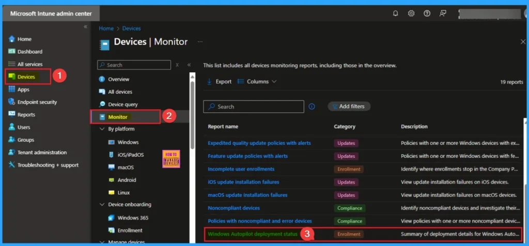Viewport: 529px width, 246px height.
Task: Open the feedback icon in header
Action: (443, 13)
